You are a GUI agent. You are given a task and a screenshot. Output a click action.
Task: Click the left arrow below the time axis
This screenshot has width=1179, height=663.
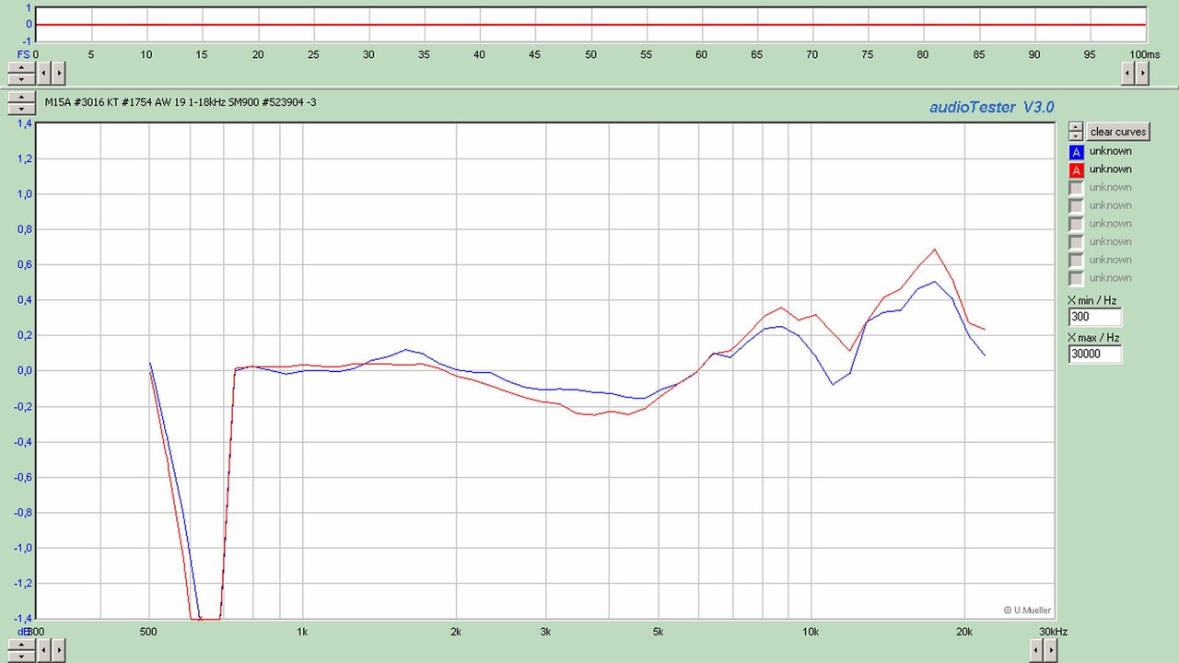(x=42, y=72)
